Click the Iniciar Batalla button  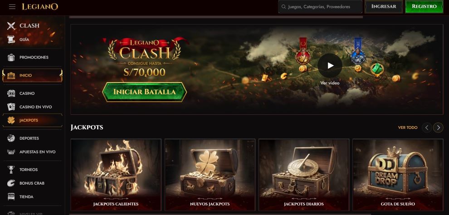point(144,92)
